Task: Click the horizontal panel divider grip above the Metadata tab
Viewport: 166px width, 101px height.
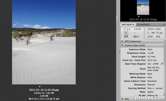Action: (143, 22)
